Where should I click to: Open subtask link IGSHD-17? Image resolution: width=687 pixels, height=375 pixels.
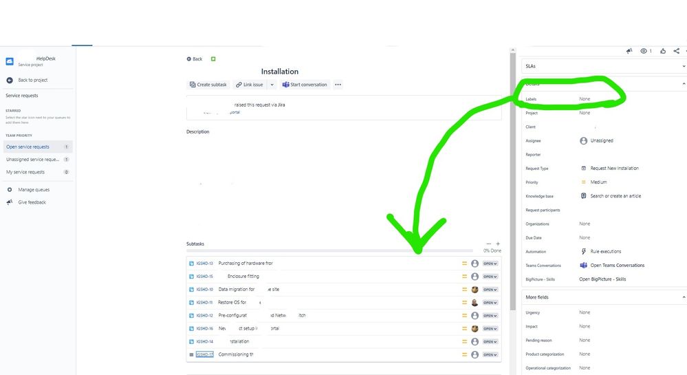[x=205, y=354]
